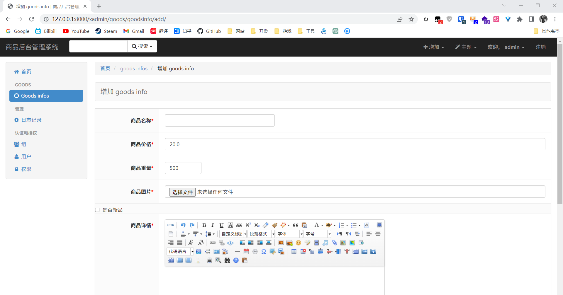Expand the unordered list style dropdown
The height and width of the screenshot is (295, 563).
point(359,225)
